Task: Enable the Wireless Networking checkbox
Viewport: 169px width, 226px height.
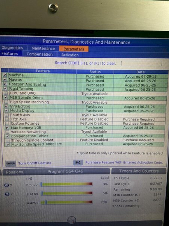Action: coord(8,132)
